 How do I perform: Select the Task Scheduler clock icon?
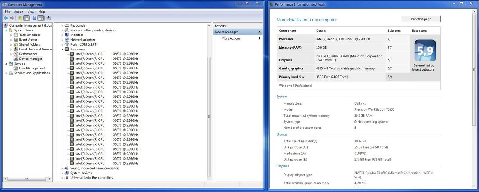16,35
